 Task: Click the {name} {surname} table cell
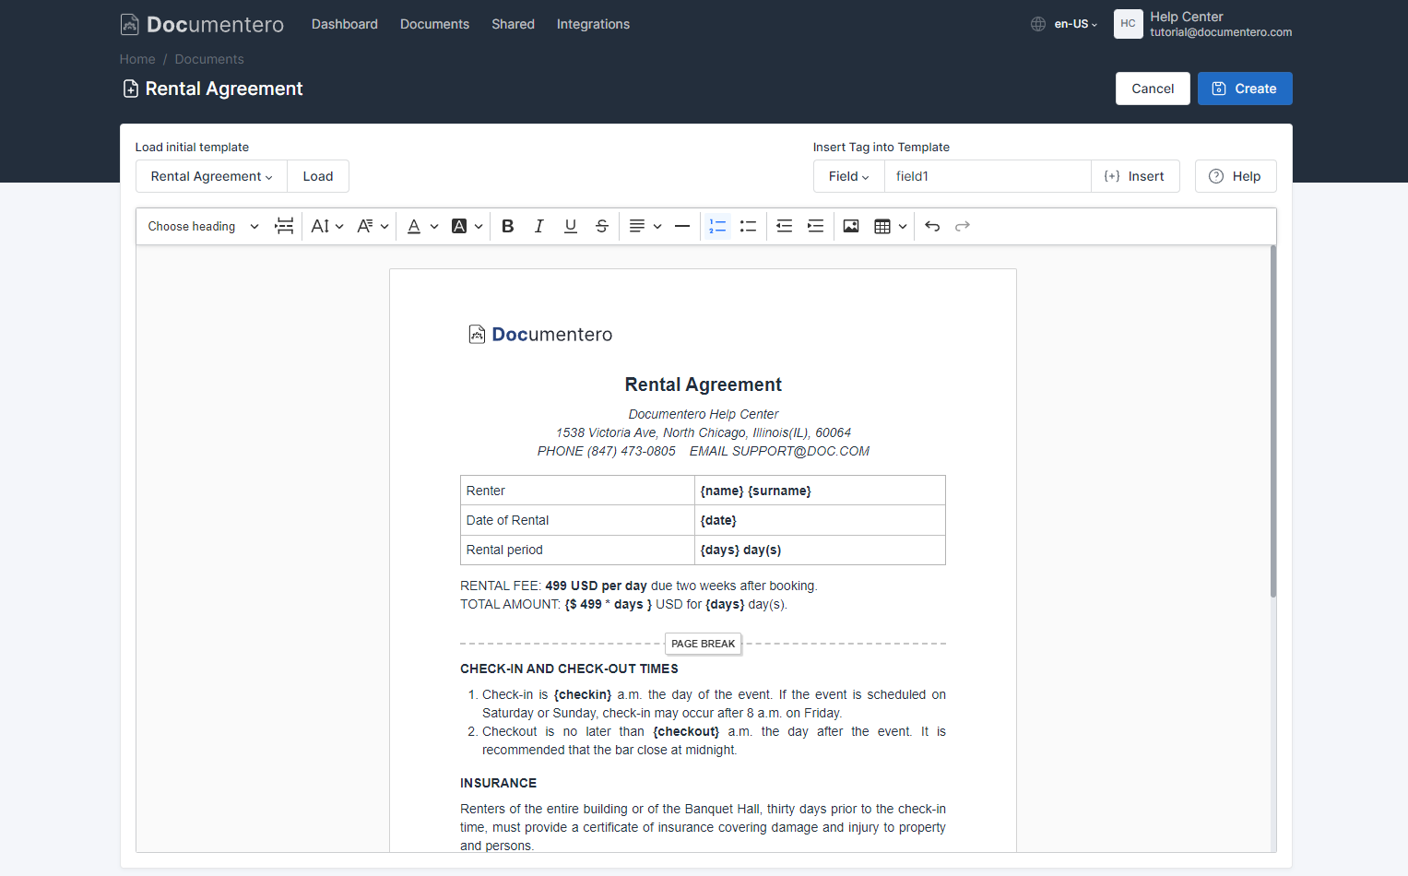tap(820, 491)
